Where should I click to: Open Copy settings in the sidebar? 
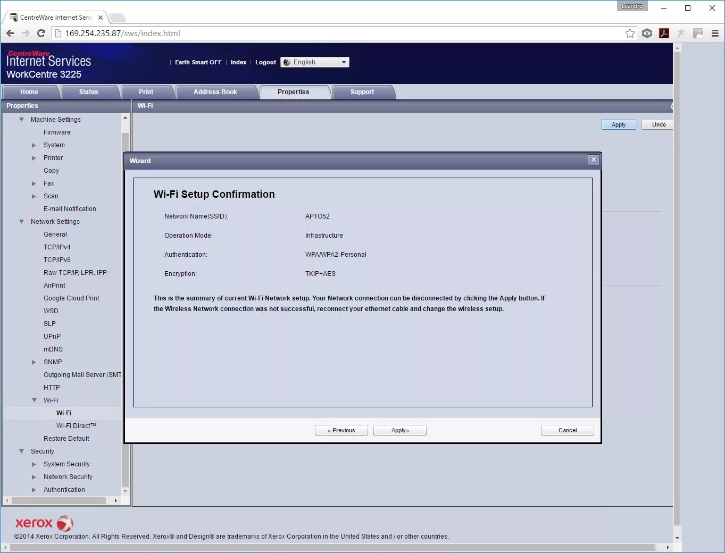[x=51, y=171]
